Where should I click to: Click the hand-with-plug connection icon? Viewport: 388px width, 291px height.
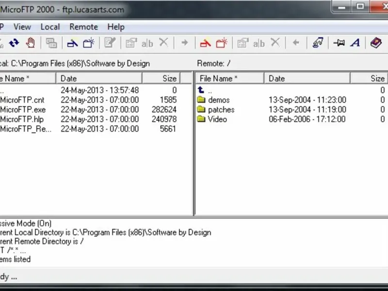[x=318, y=43]
